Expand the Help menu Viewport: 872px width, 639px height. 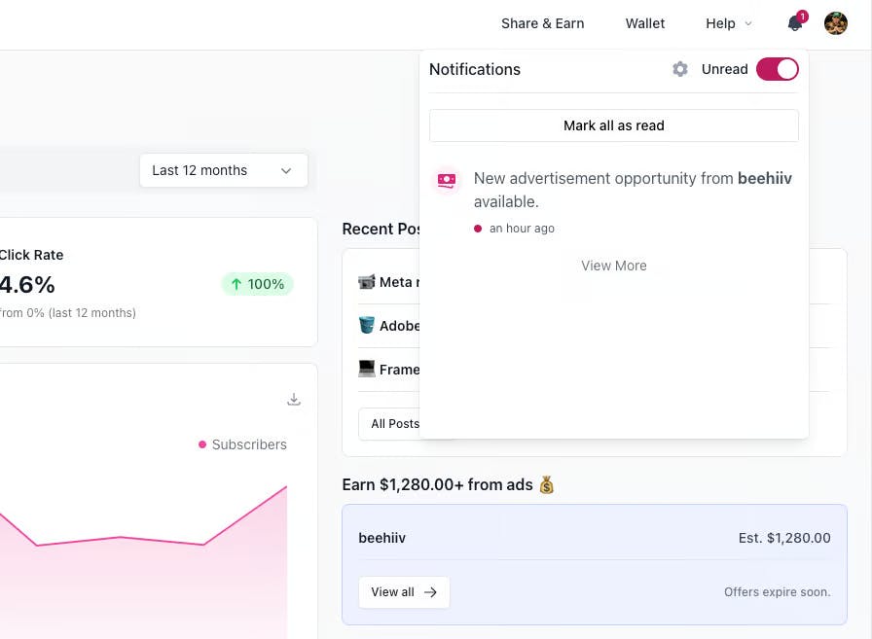pos(729,23)
